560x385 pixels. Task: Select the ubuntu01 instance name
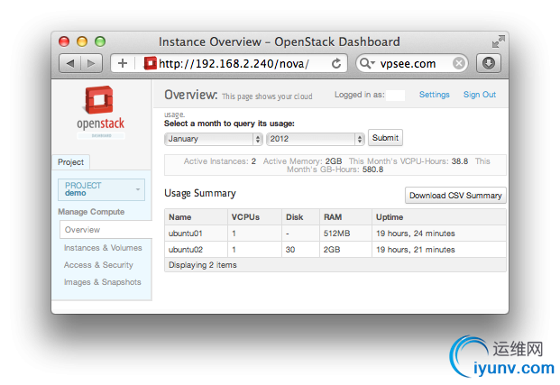[x=186, y=234]
